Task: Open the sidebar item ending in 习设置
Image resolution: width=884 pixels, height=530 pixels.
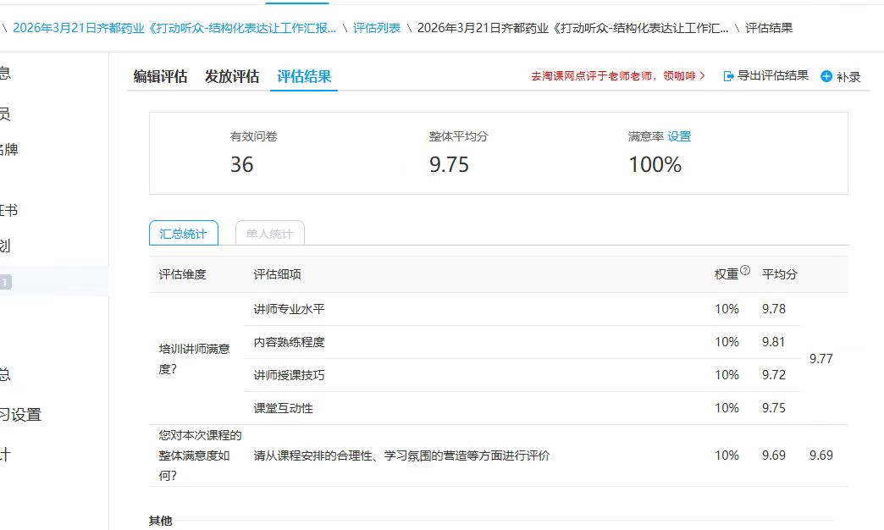Action: point(20,415)
